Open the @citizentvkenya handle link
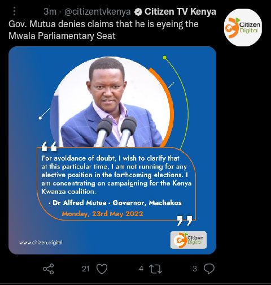The width and height of the screenshot is (271, 285). 98,12
